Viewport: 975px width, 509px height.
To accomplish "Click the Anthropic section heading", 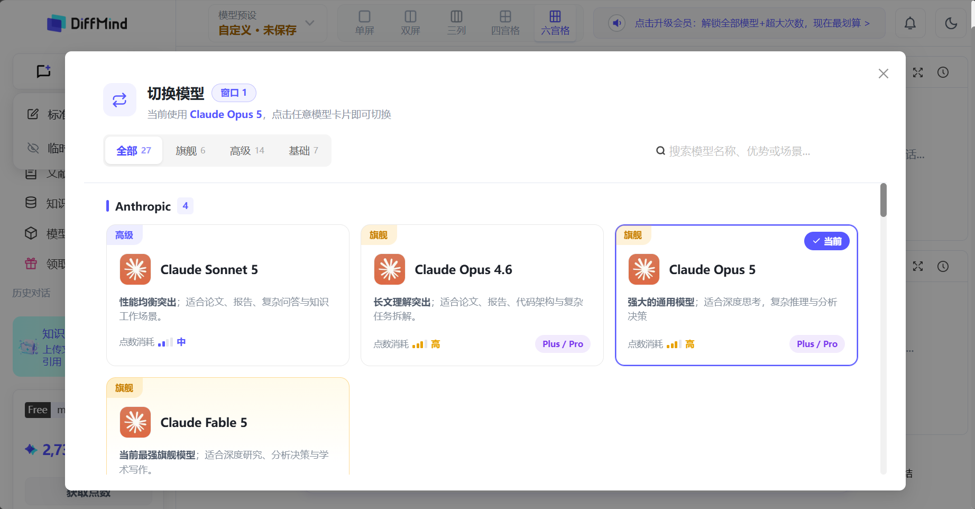I will pyautogui.click(x=143, y=206).
